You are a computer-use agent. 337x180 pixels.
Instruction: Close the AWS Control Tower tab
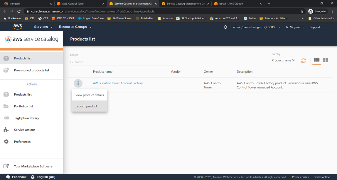tap(103, 4)
